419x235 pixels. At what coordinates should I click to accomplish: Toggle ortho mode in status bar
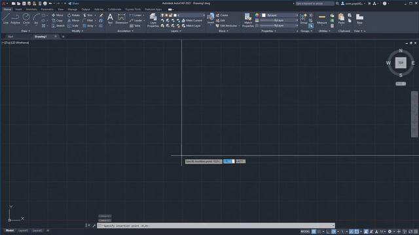pyautogui.click(x=327, y=232)
